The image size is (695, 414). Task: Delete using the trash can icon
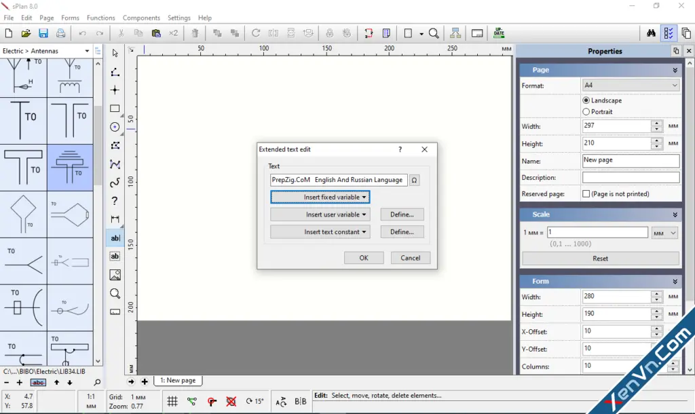tap(195, 33)
